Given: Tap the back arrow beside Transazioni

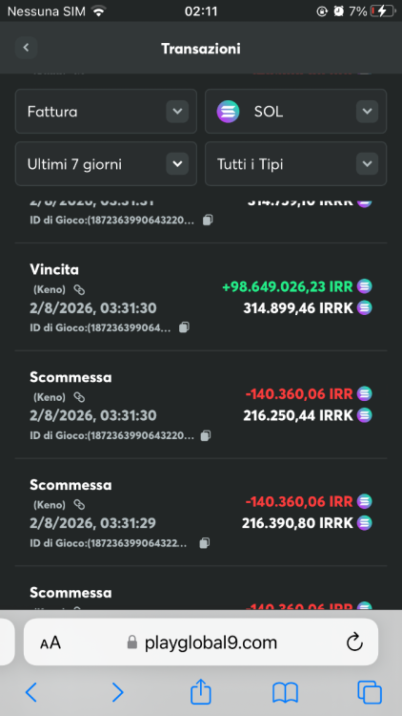Looking at the screenshot, I should click(26, 48).
